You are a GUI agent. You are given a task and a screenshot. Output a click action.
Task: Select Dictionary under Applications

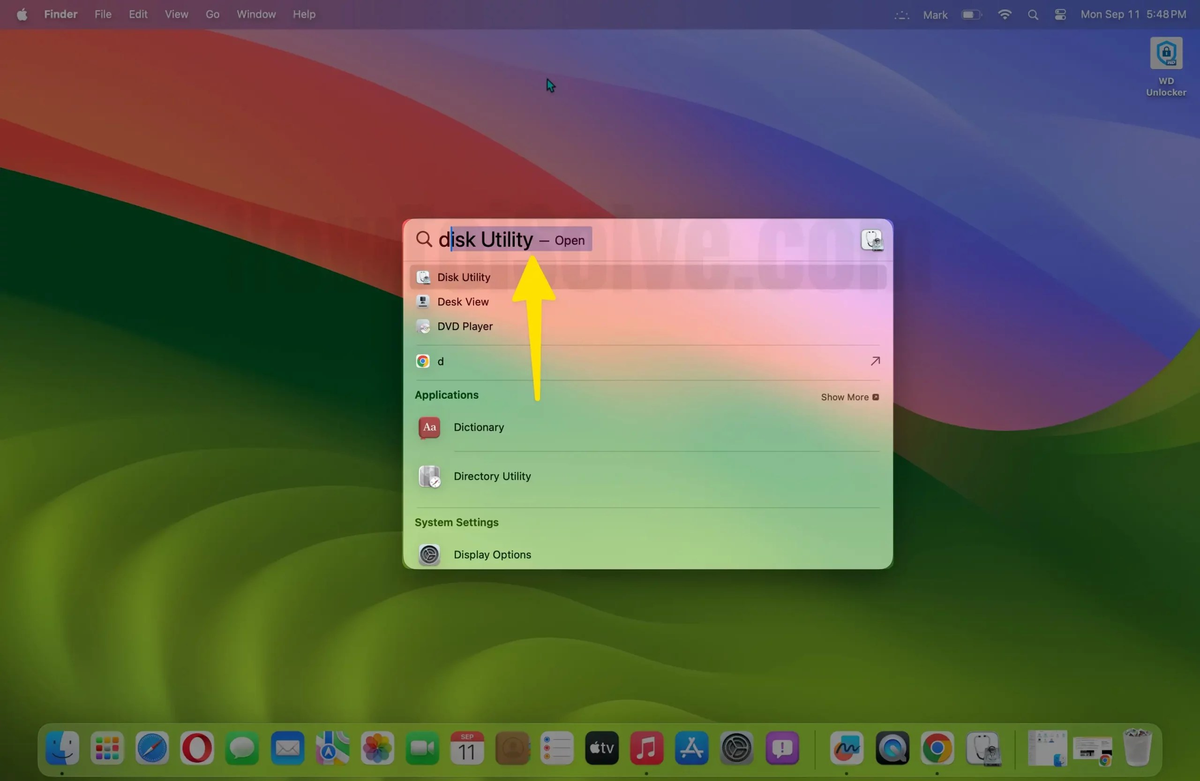point(478,427)
